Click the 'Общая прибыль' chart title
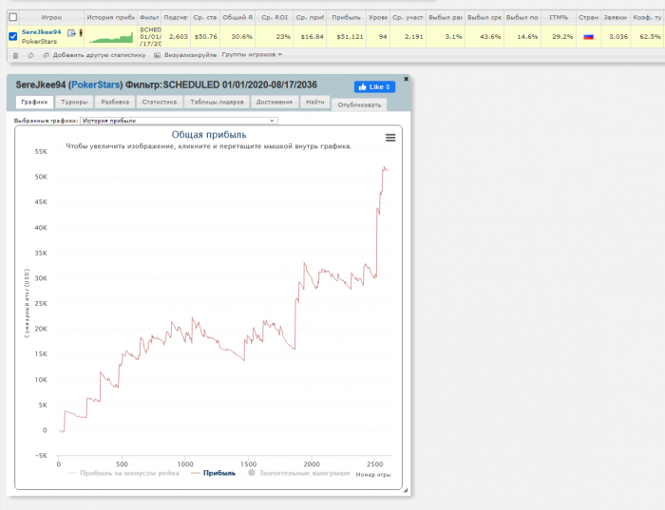The height and width of the screenshot is (510, 665). [209, 135]
